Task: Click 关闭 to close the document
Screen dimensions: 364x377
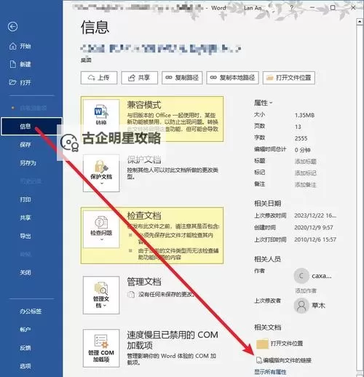Action: [x=25, y=272]
